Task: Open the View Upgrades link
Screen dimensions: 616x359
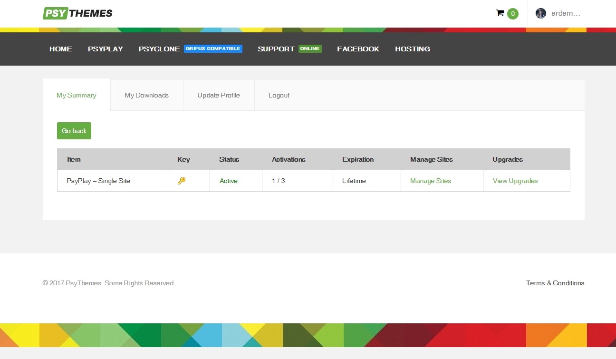Action: (515, 181)
